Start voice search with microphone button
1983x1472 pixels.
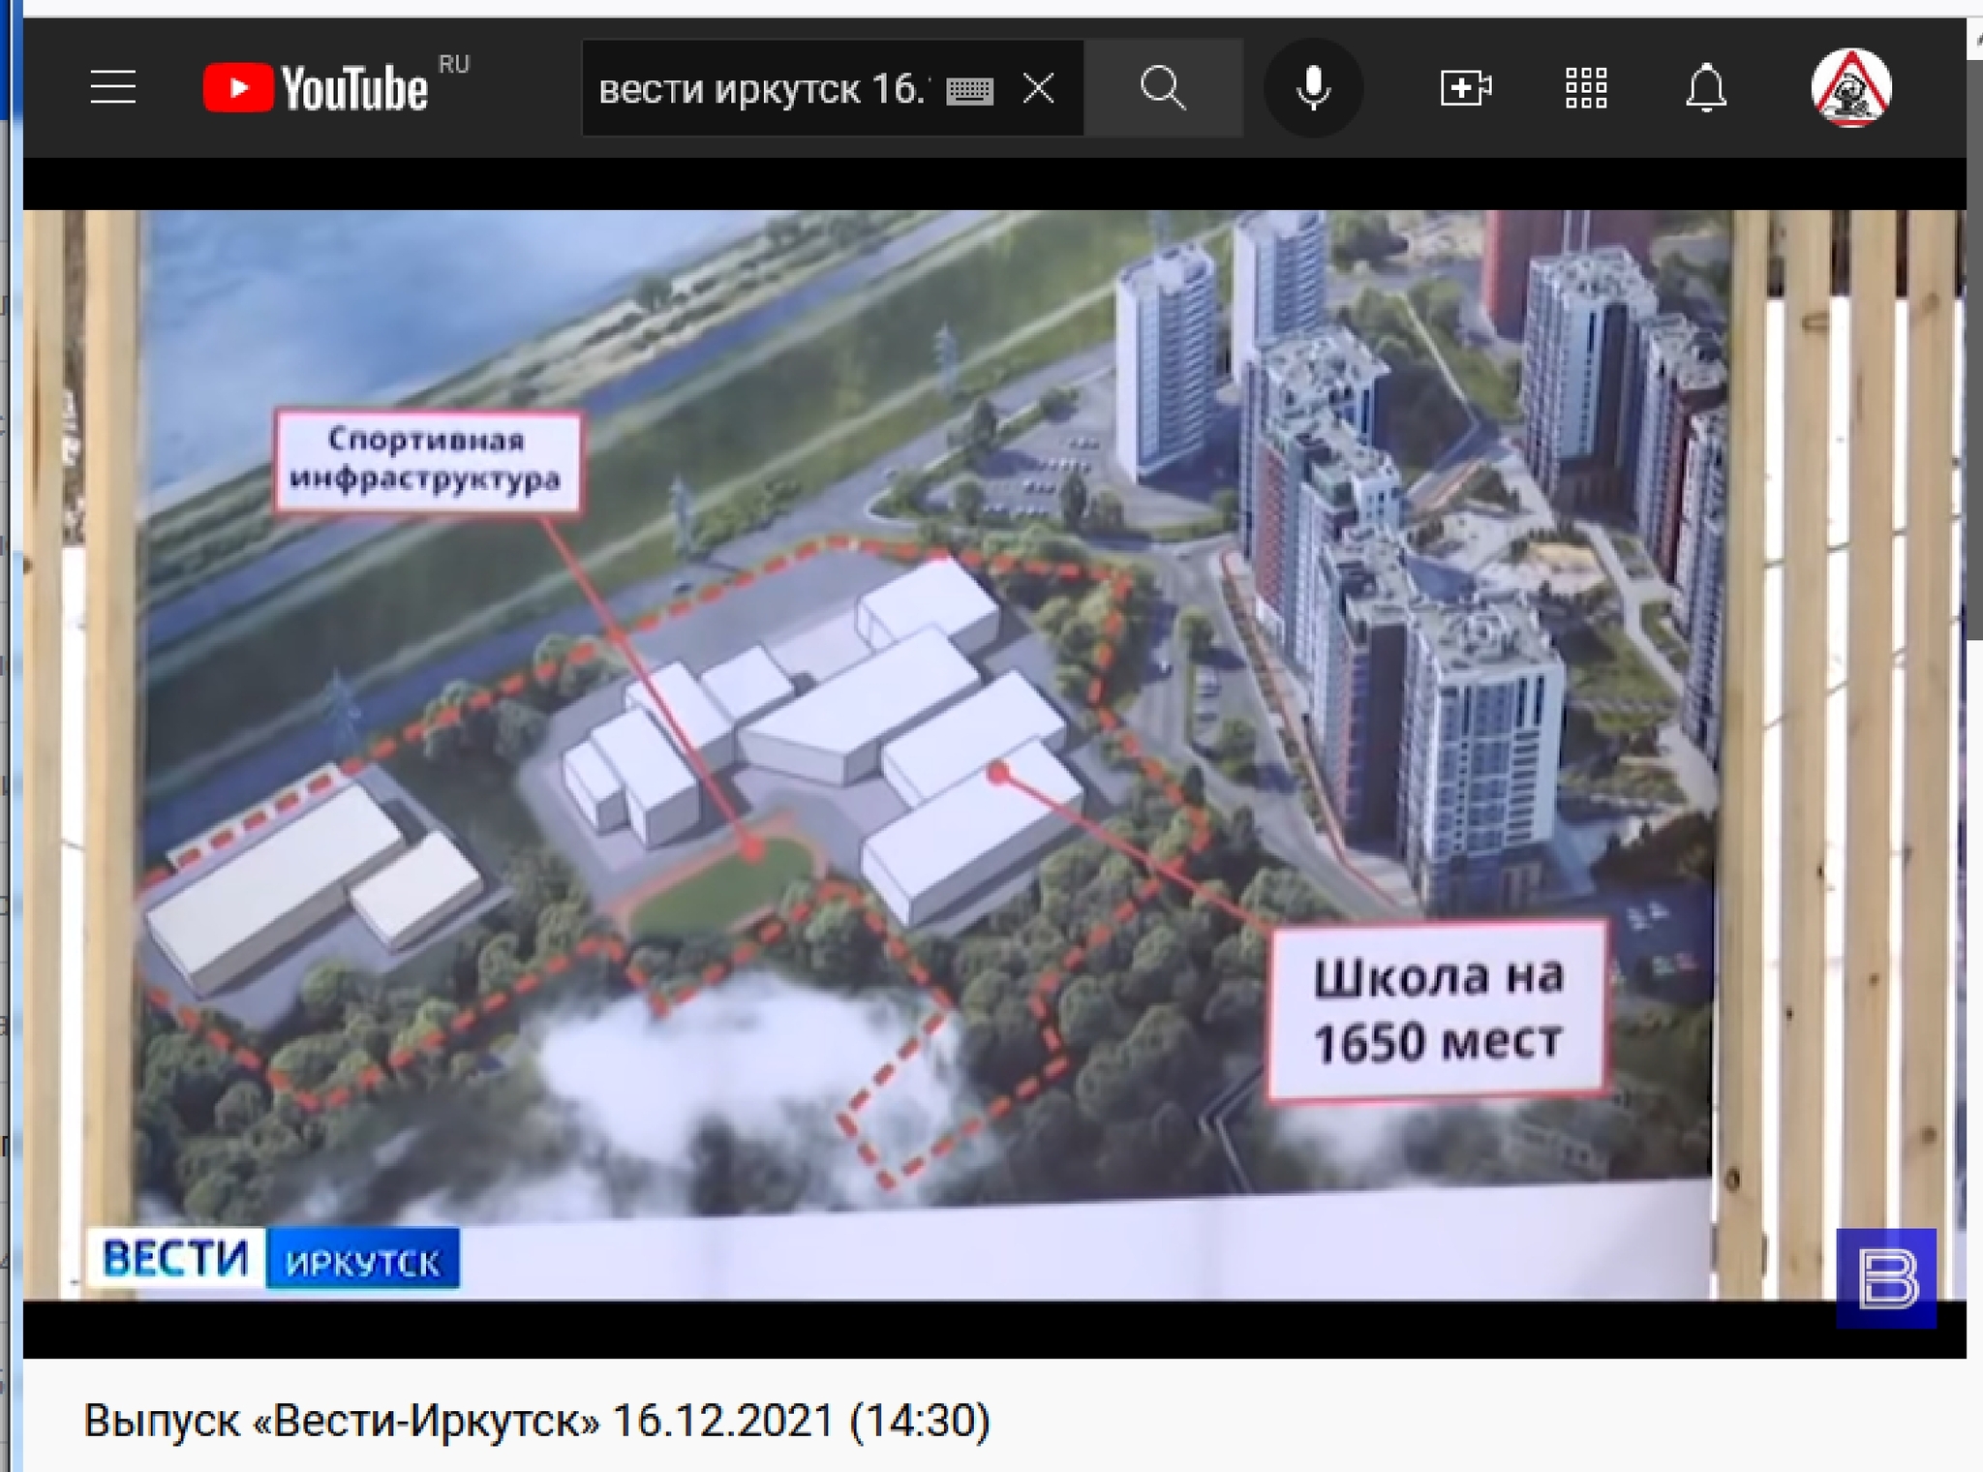[x=1313, y=88]
